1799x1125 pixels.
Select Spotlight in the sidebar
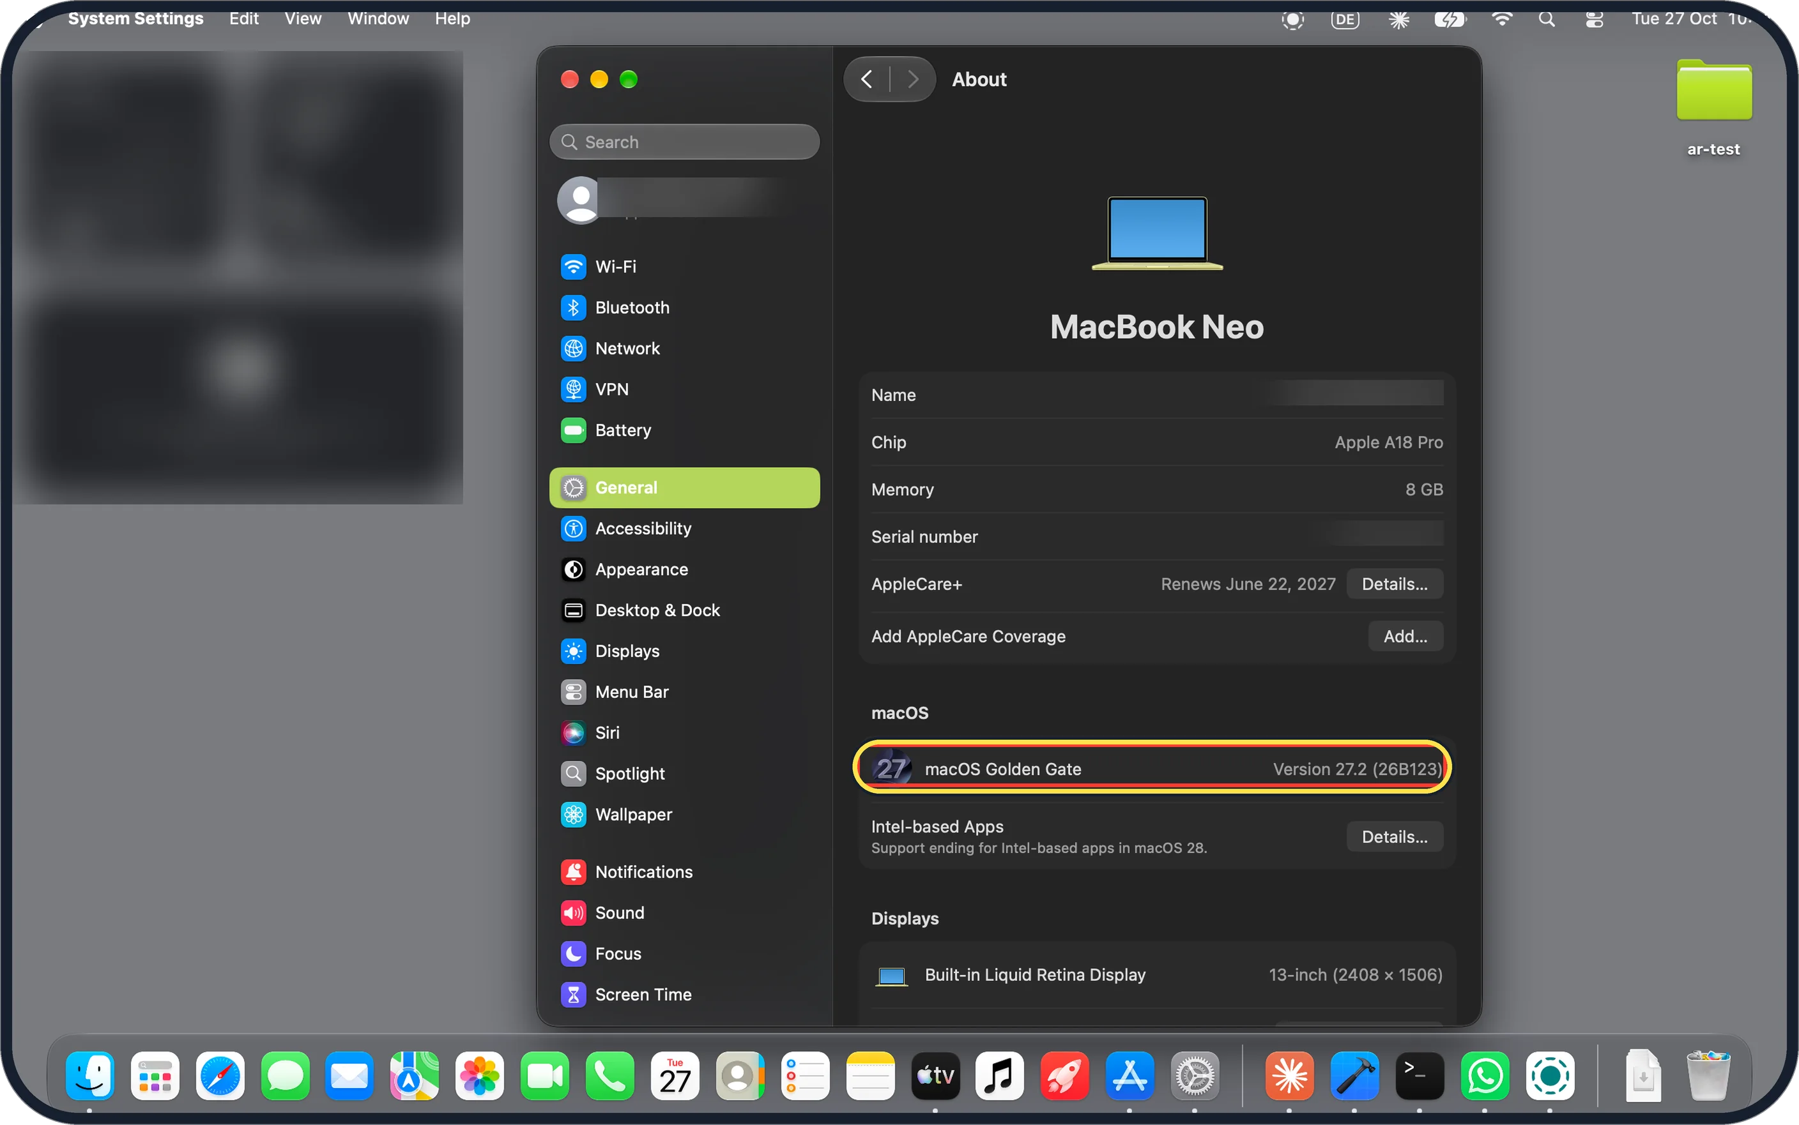(x=684, y=774)
